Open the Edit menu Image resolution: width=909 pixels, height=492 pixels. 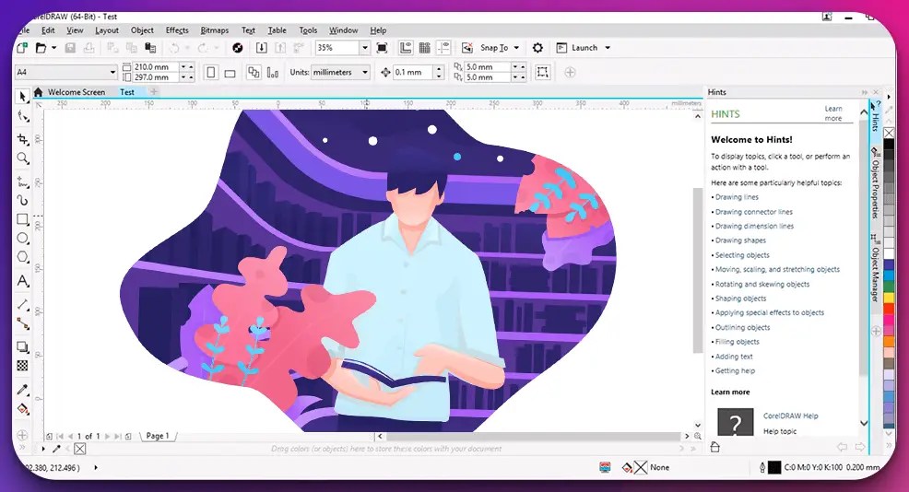click(48, 30)
